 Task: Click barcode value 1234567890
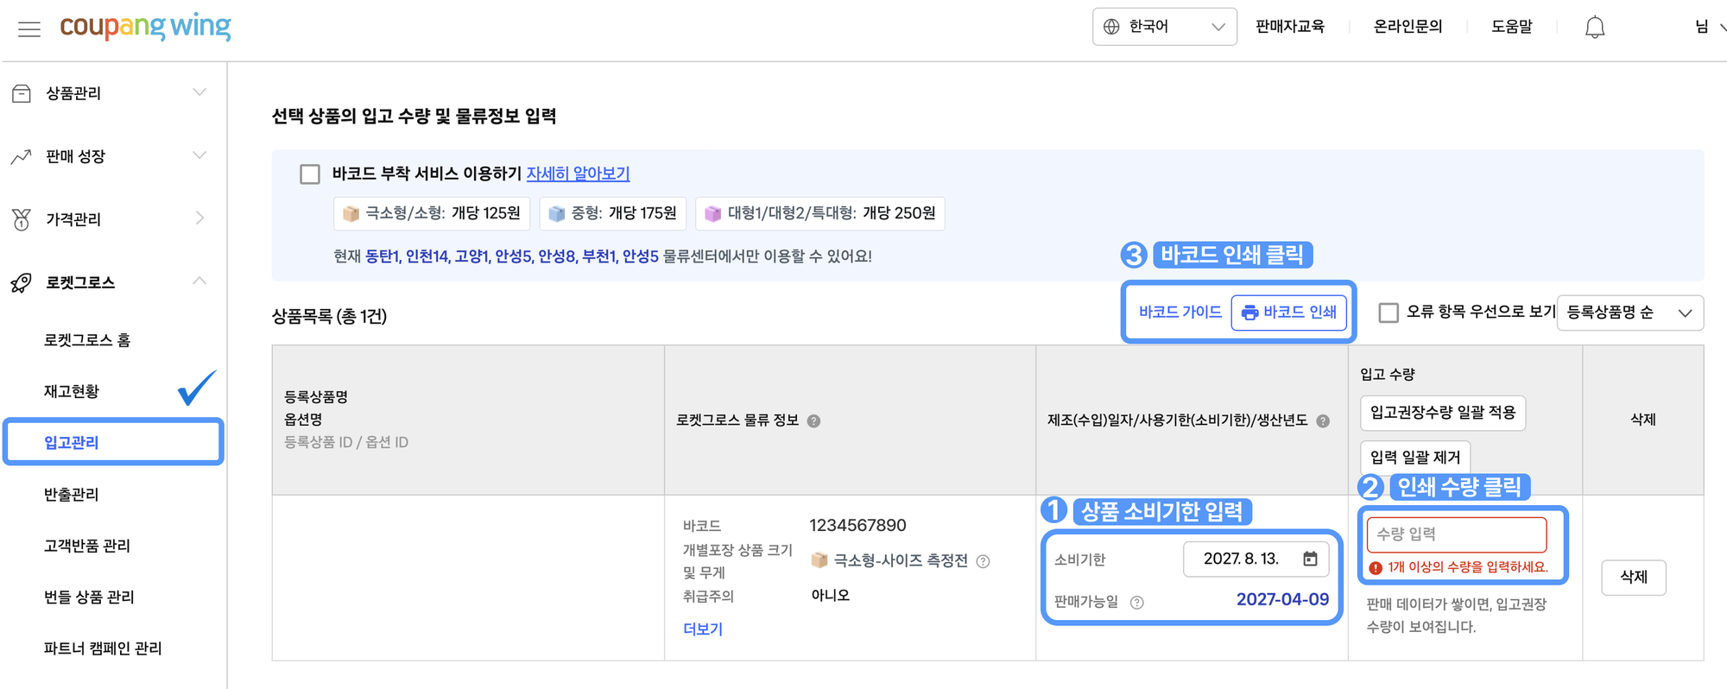tap(857, 525)
